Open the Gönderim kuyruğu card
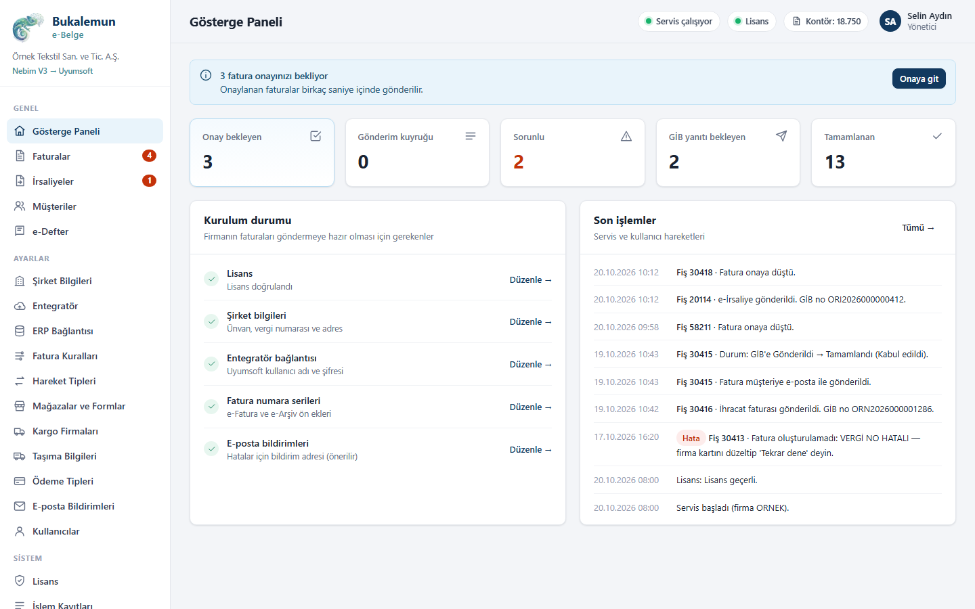 417,152
